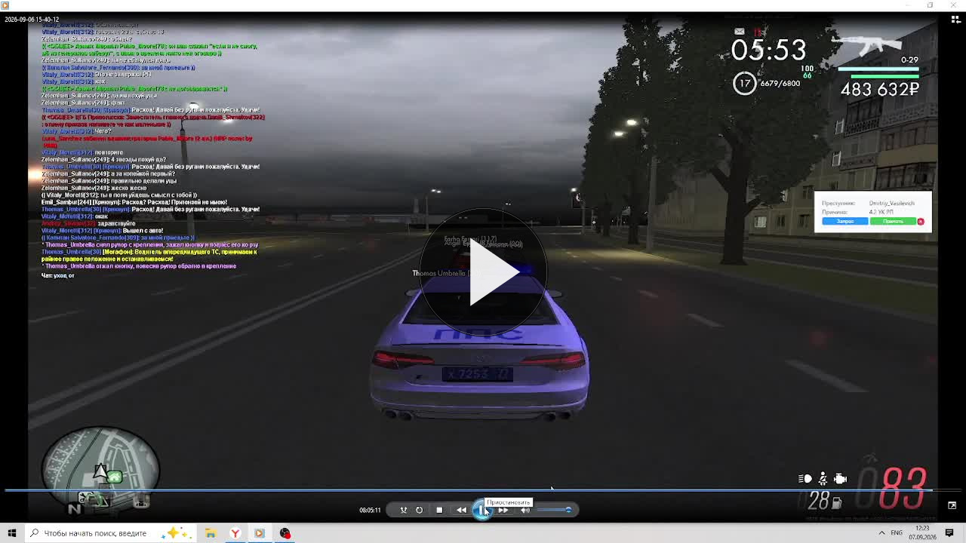Click the large play overlay on video
966x543 pixels.
click(x=483, y=273)
